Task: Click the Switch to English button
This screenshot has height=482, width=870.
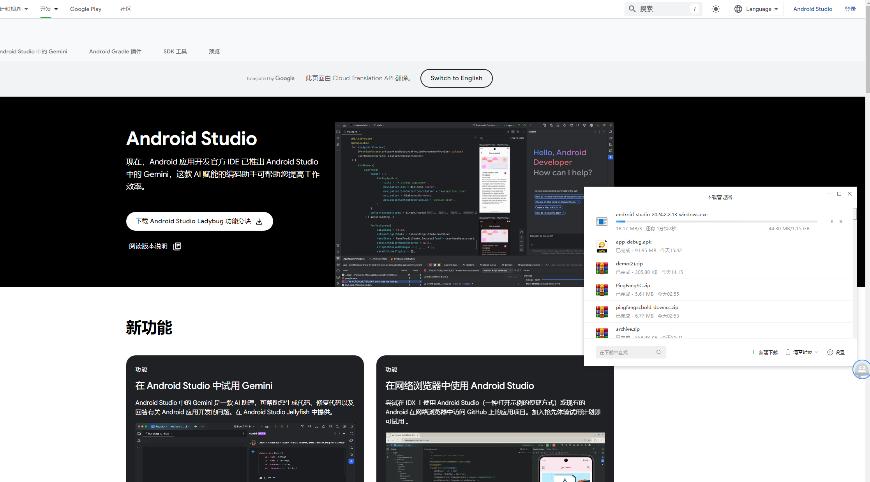Action: point(456,78)
